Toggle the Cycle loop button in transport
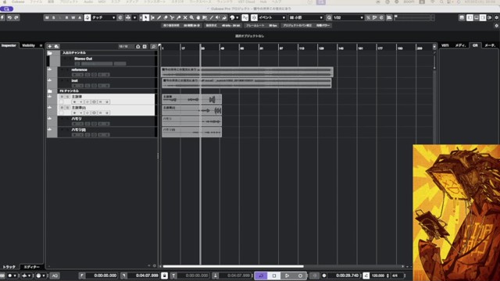Image resolution: width=500 pixels, height=281 pixels. point(261,276)
